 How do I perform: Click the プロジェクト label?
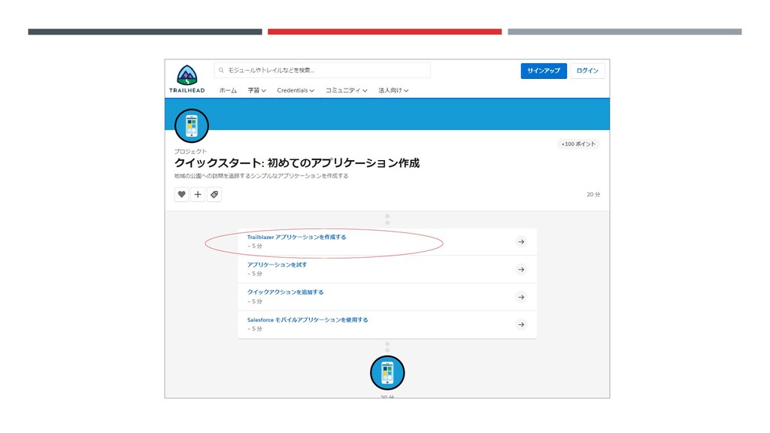(x=190, y=151)
